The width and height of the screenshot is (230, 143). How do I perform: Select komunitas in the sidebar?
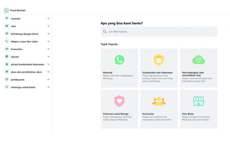(x=16, y=49)
